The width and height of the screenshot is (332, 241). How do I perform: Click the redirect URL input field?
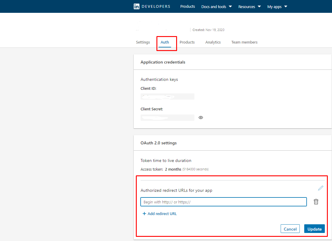pyautogui.click(x=224, y=202)
